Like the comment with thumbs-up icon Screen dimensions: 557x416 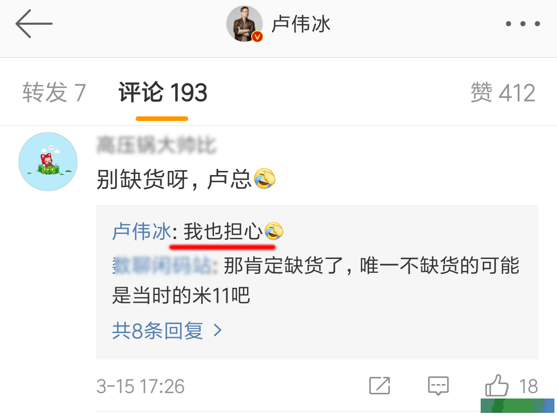click(497, 385)
